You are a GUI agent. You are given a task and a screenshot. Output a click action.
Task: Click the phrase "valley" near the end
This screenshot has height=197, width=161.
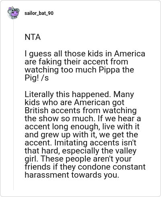click(x=126, y=151)
